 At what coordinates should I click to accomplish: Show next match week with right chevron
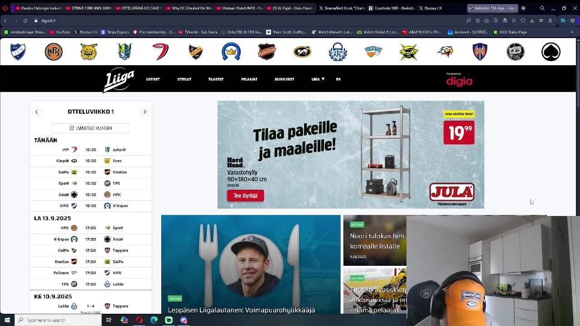(x=145, y=111)
